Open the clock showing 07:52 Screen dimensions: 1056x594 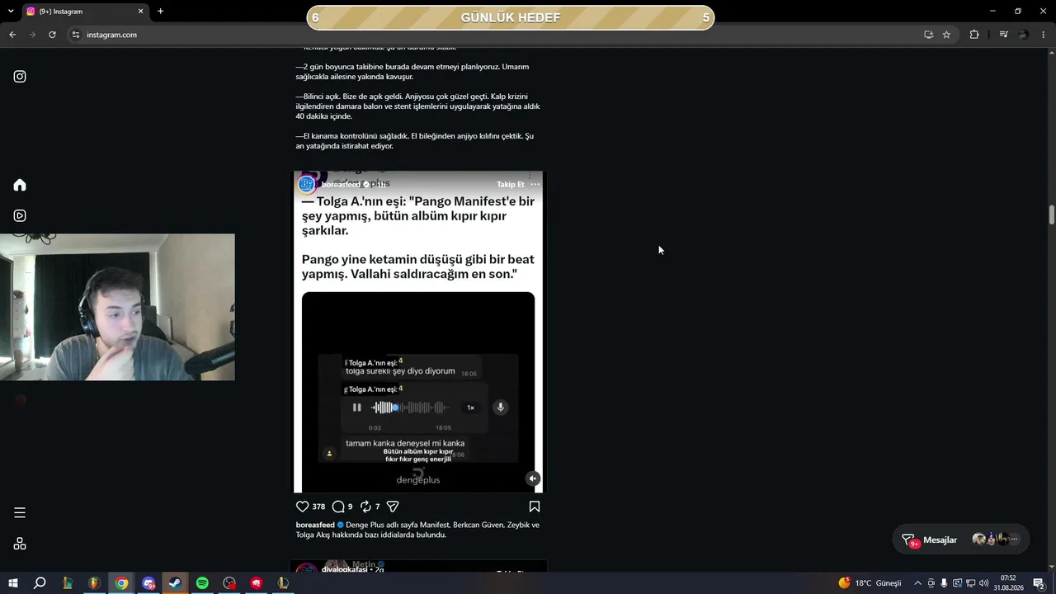1008,583
